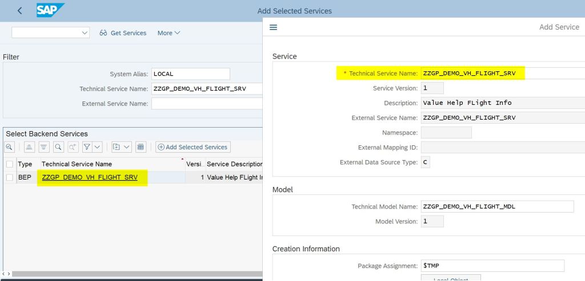This screenshot has height=281, width=585.
Task: Click the Set Filter funnel icon
Action: 87,147
